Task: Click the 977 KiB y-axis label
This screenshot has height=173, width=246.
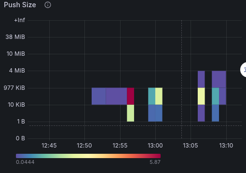Action: pyautogui.click(x=14, y=88)
